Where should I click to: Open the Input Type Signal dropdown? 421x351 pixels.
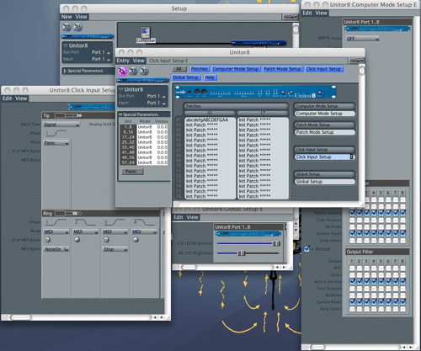[x=61, y=125]
